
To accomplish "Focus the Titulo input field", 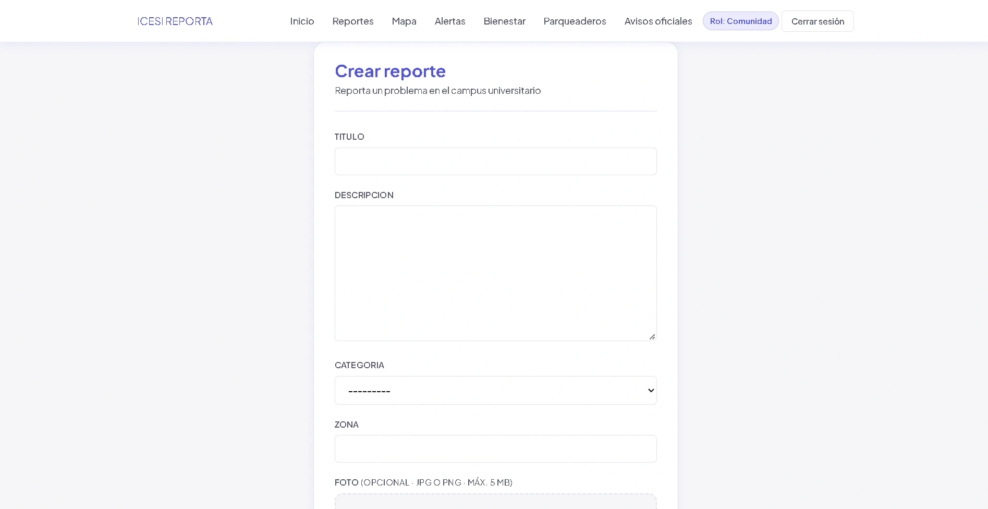I will pyautogui.click(x=496, y=161).
